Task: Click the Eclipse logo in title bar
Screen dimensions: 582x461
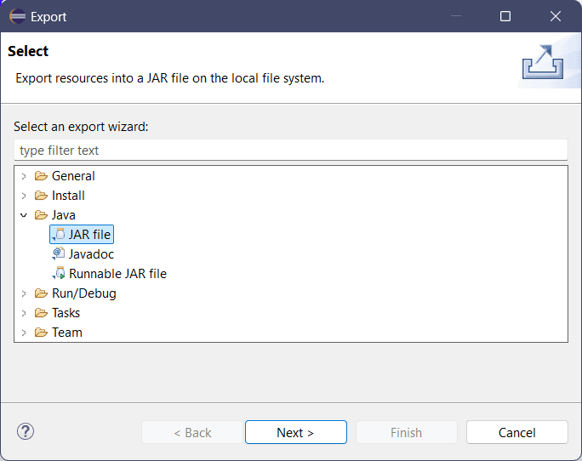Action: [x=18, y=16]
